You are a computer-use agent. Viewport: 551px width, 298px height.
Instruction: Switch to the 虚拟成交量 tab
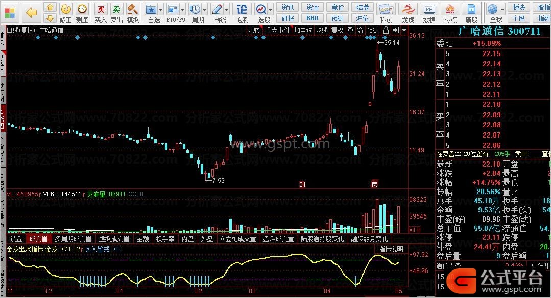(x=114, y=239)
